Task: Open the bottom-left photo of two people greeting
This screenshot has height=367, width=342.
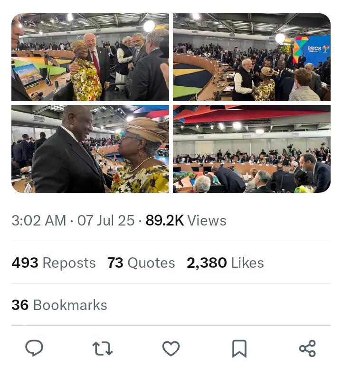Action: [90, 149]
